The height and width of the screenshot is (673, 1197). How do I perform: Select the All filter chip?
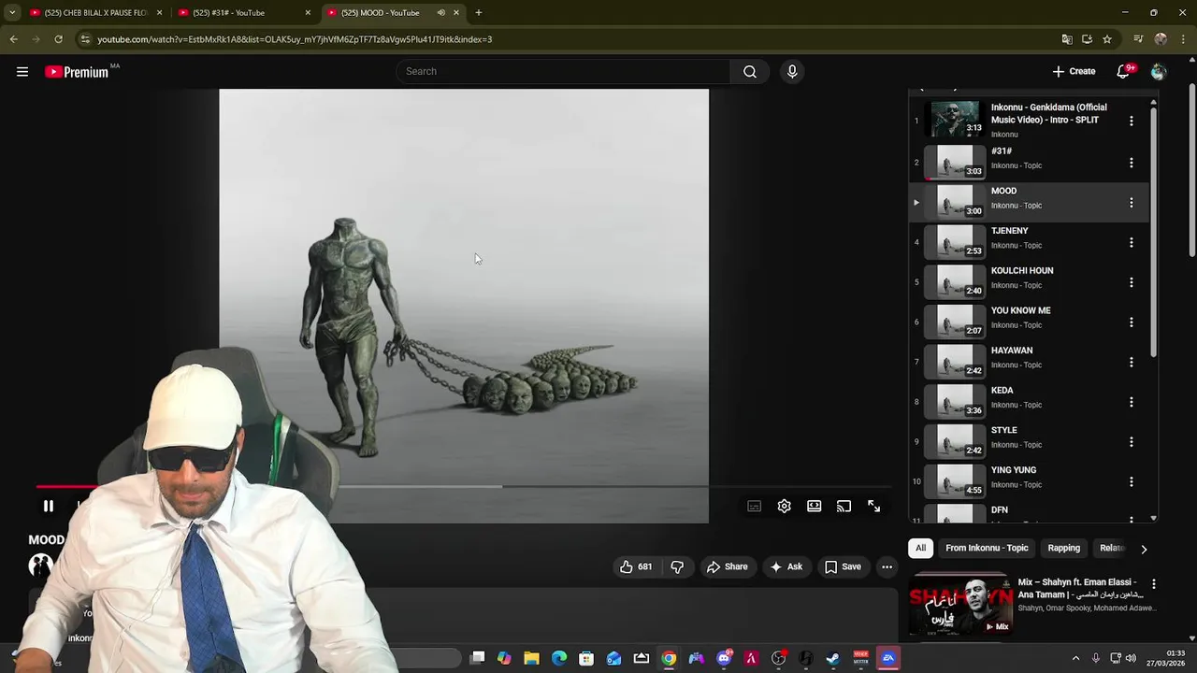[920, 548]
